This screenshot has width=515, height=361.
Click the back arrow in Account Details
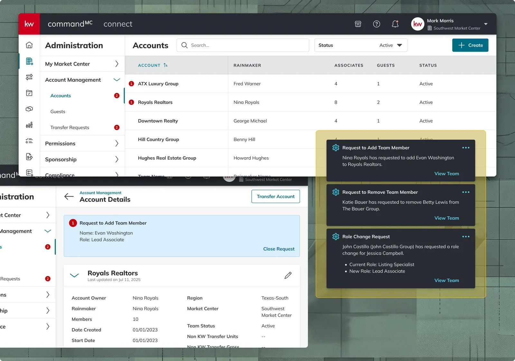click(x=69, y=196)
